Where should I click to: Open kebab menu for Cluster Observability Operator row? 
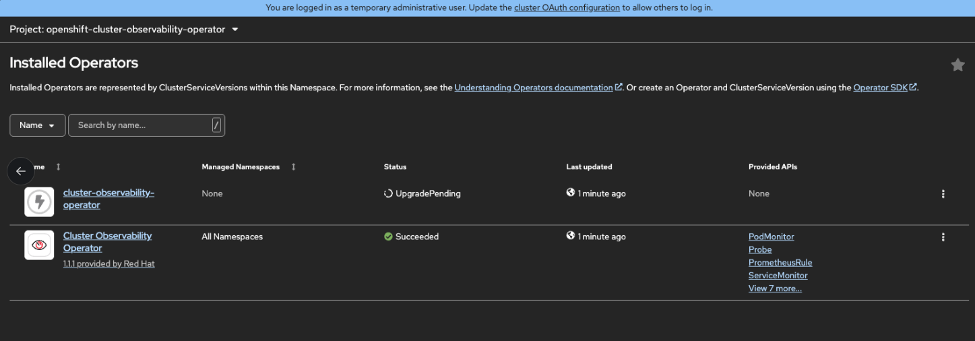pos(943,237)
